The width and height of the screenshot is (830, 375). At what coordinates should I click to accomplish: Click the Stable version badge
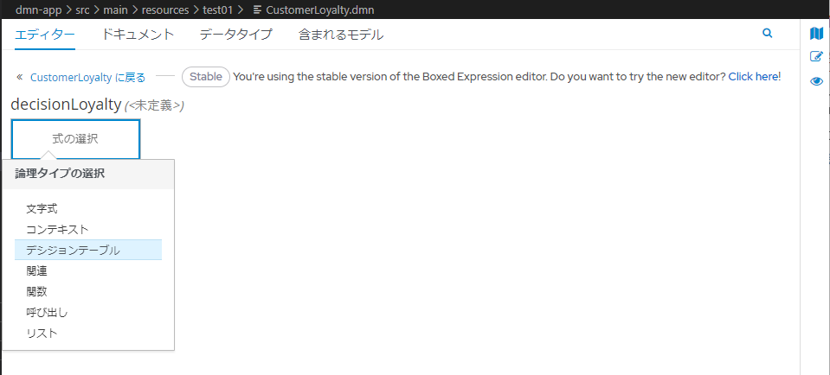click(206, 77)
